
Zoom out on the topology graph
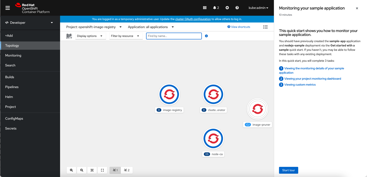[x=82, y=170]
